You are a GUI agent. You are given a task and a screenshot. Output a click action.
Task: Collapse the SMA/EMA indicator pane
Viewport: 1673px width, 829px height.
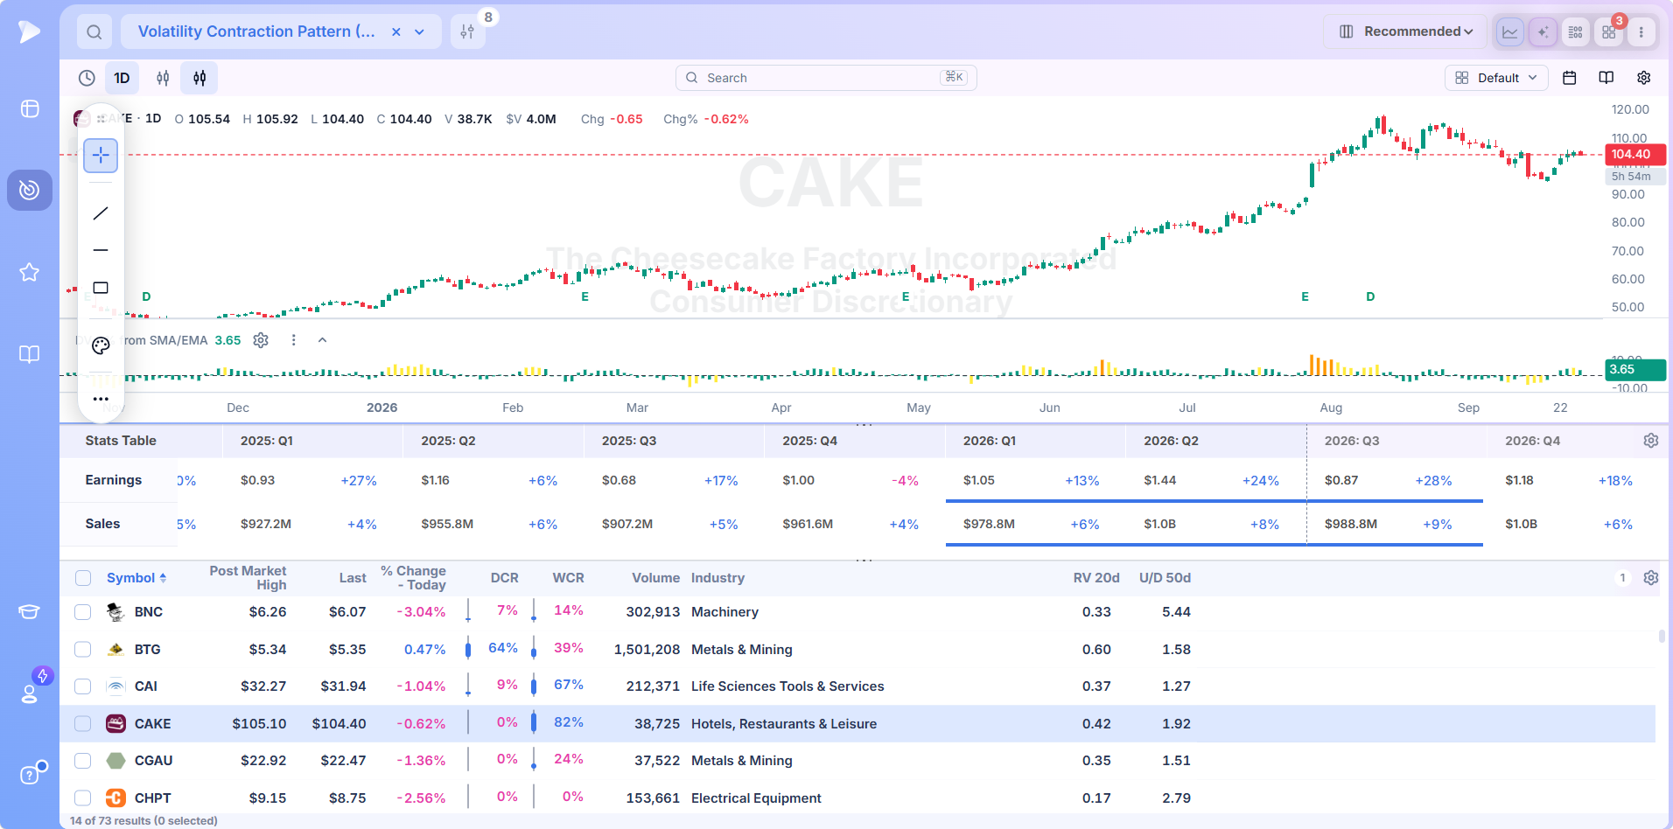tap(322, 340)
